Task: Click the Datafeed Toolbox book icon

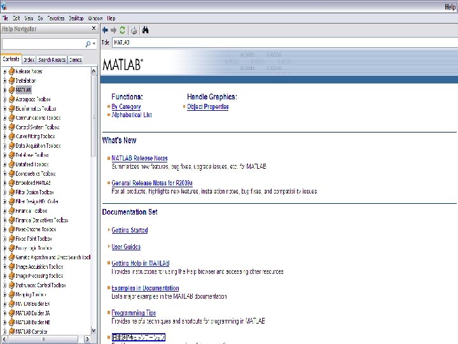Action: [11, 164]
